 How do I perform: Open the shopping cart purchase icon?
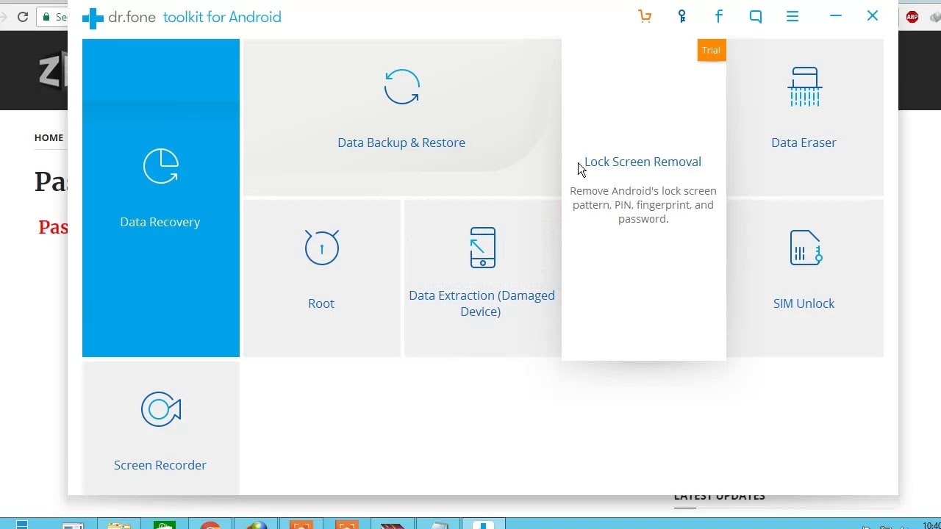coord(645,16)
